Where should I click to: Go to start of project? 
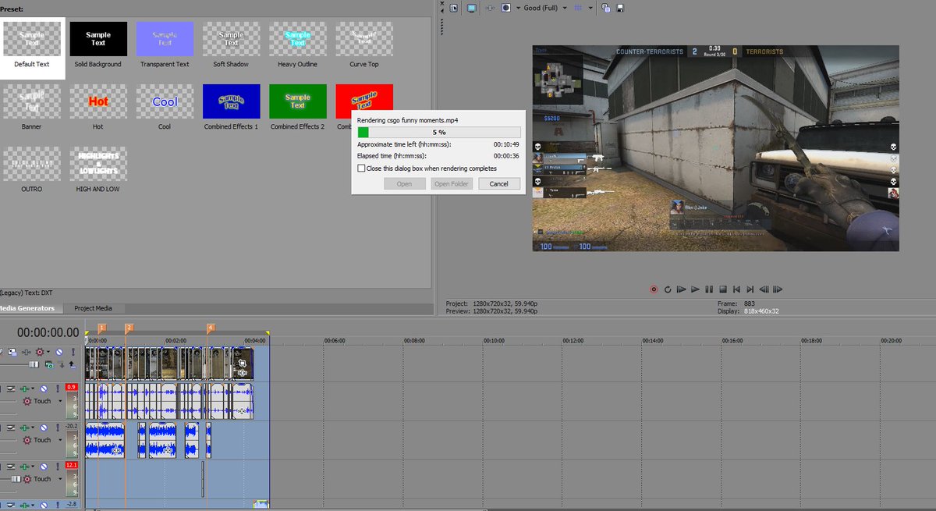pyautogui.click(x=736, y=289)
